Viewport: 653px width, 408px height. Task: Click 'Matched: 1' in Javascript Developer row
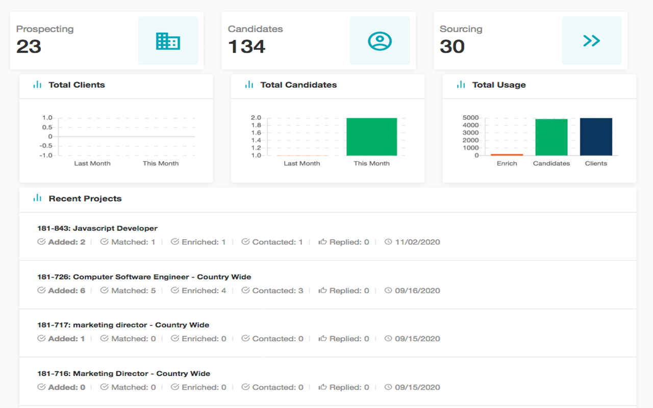133,242
